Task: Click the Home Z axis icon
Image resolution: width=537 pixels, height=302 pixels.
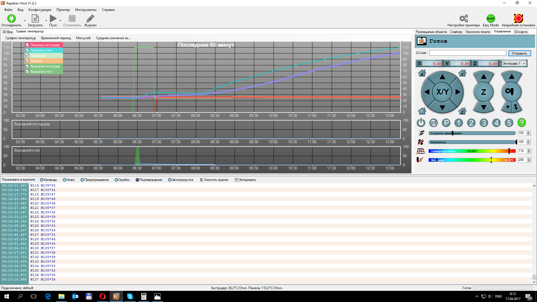Action: (x=462, y=111)
